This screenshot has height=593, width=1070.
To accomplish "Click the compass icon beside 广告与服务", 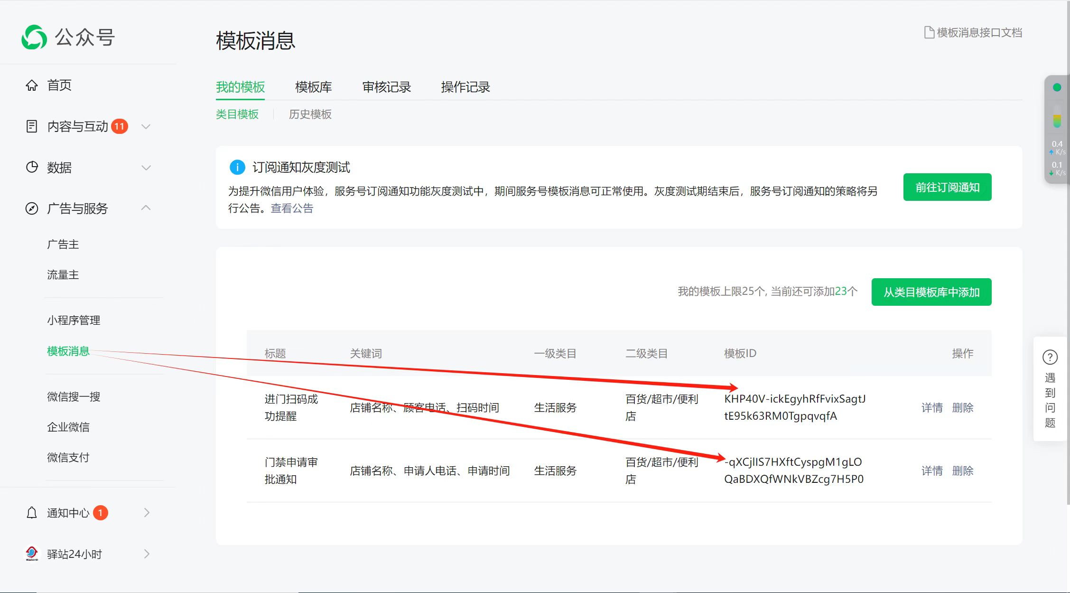I will pyautogui.click(x=32, y=208).
